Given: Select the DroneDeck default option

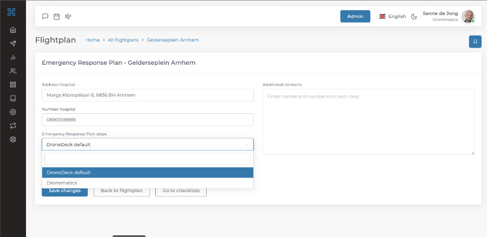Looking at the screenshot, I should (x=147, y=173).
